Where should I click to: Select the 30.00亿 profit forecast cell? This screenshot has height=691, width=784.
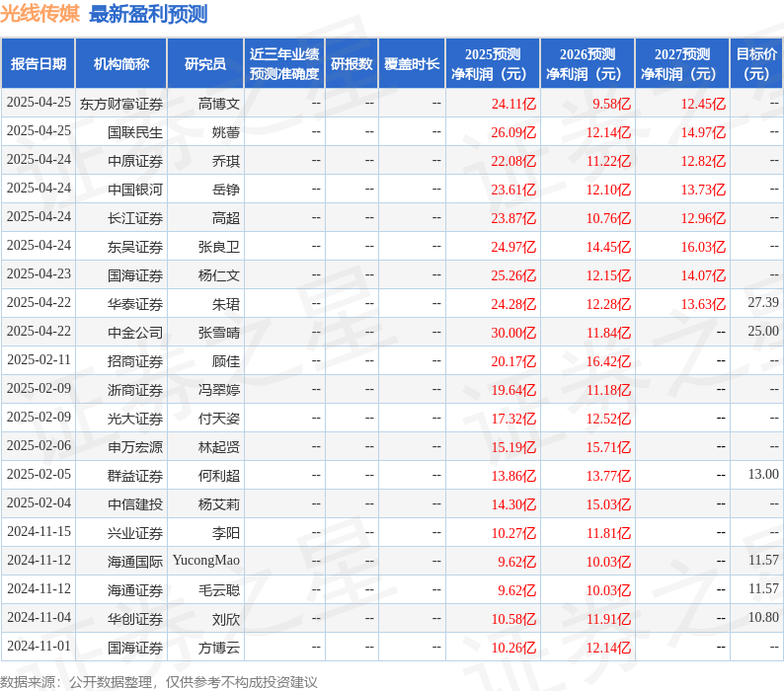point(513,333)
